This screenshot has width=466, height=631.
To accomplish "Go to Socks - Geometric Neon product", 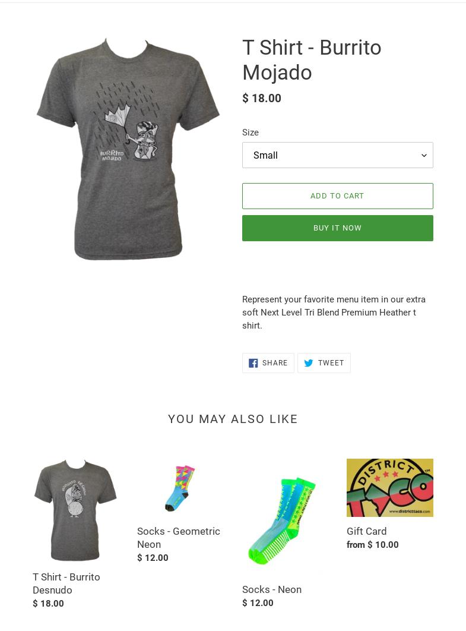I will 179,538.
